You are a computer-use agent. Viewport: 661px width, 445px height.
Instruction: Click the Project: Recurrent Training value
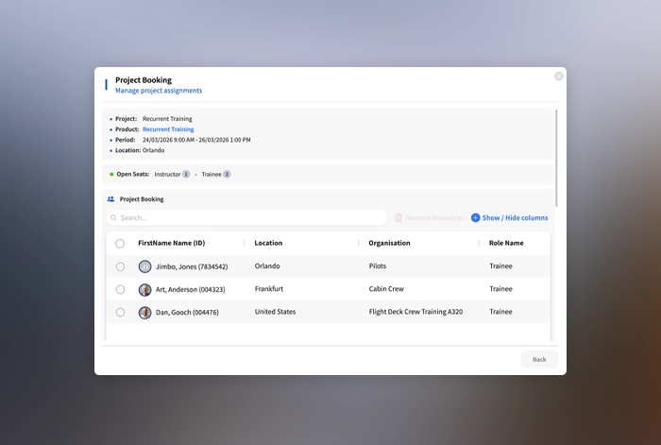(167, 118)
